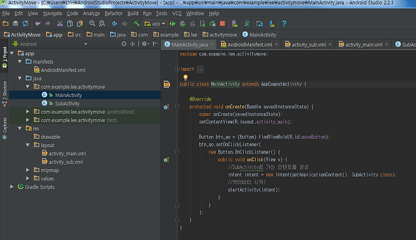Image resolution: width=416 pixels, height=240 pixels.
Task: Open the VCS menu
Action: coord(177,13)
